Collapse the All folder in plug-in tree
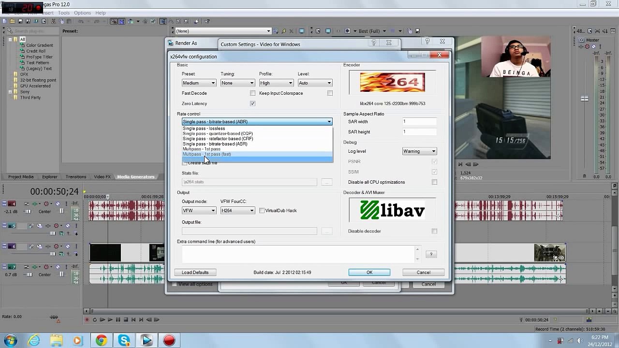619x348 pixels. click(x=10, y=40)
